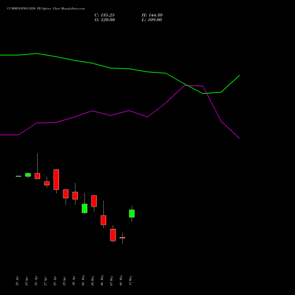This screenshot has height=295, width=295.
Task: Click the '23 Apr' date axis label
Action: [x=27, y=281]
